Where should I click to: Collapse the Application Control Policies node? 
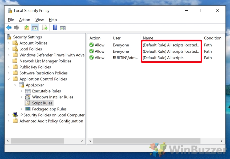coord(9,79)
